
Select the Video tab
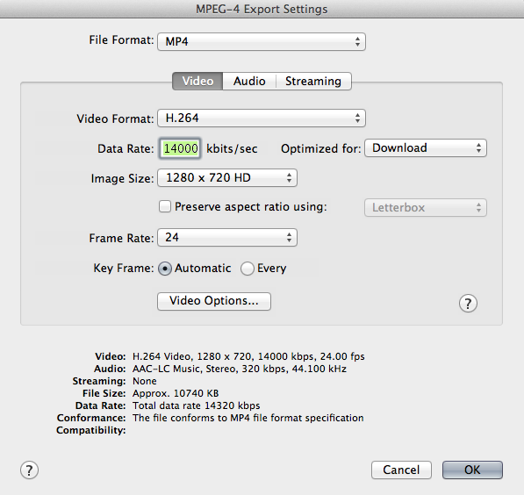(197, 82)
